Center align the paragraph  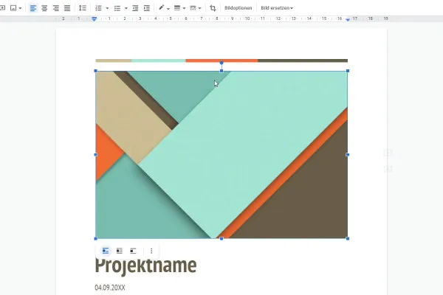[44, 8]
